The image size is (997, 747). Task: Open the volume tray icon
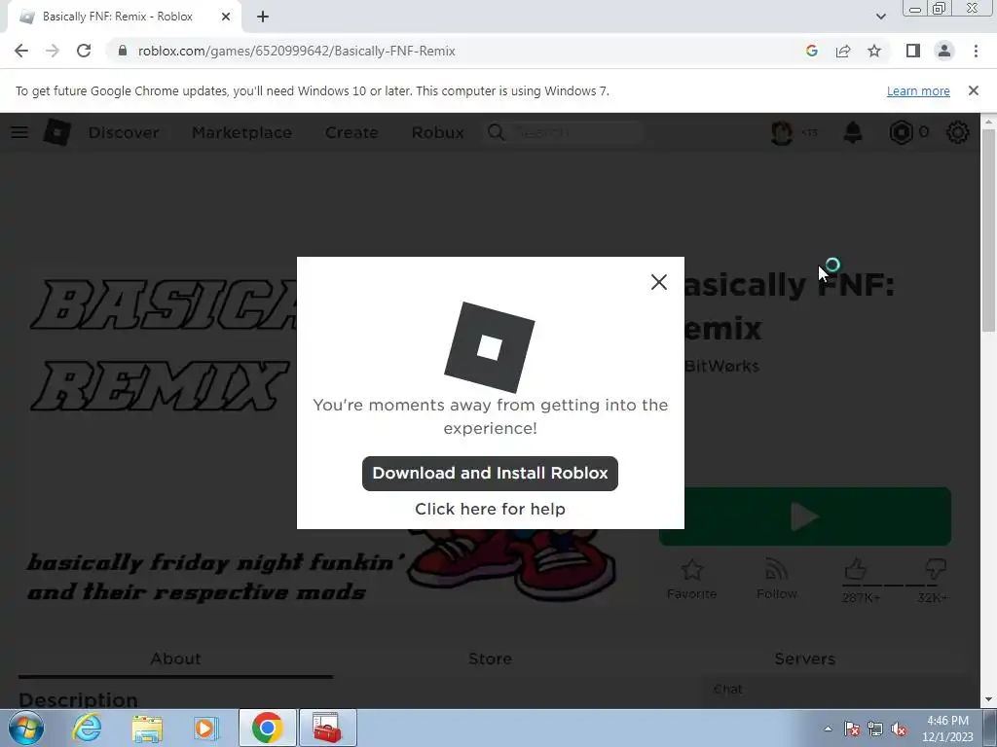899,729
